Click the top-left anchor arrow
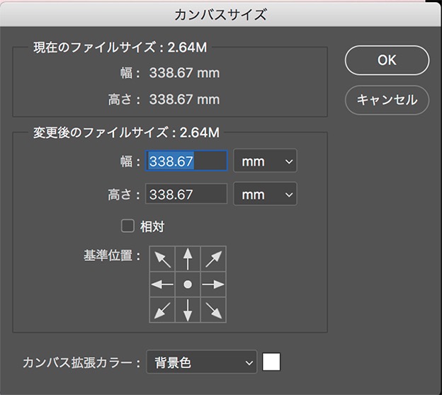This screenshot has height=395, width=442. (162, 259)
